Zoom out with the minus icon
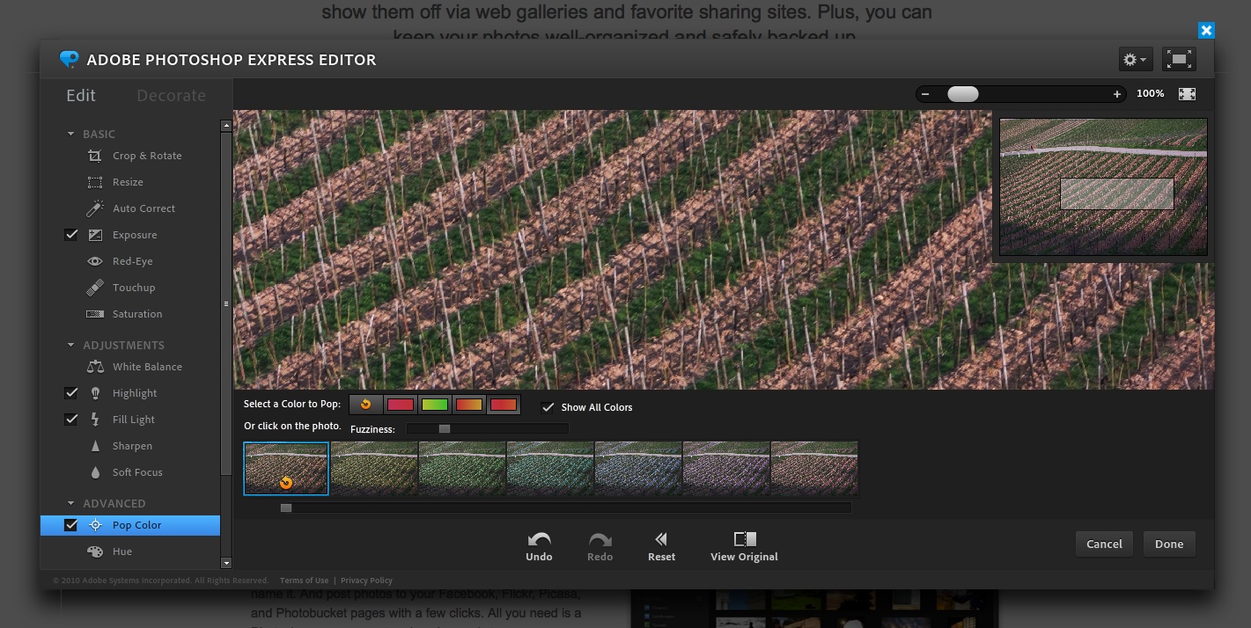Screen dimensions: 1251x628 click(925, 94)
